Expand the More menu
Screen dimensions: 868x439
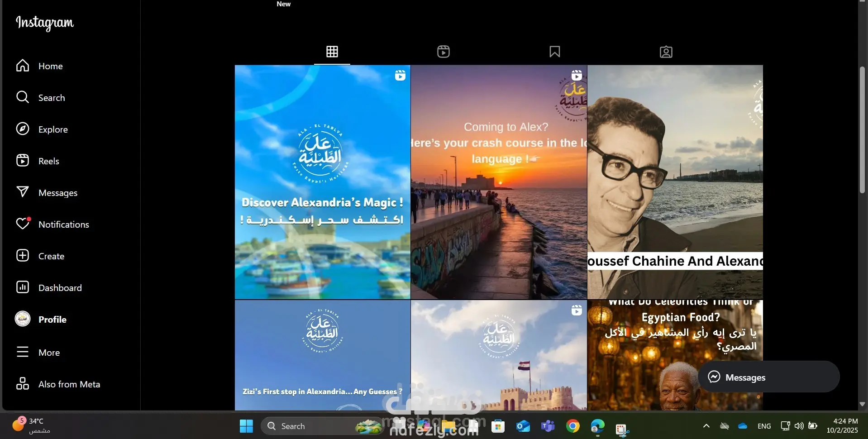click(49, 353)
